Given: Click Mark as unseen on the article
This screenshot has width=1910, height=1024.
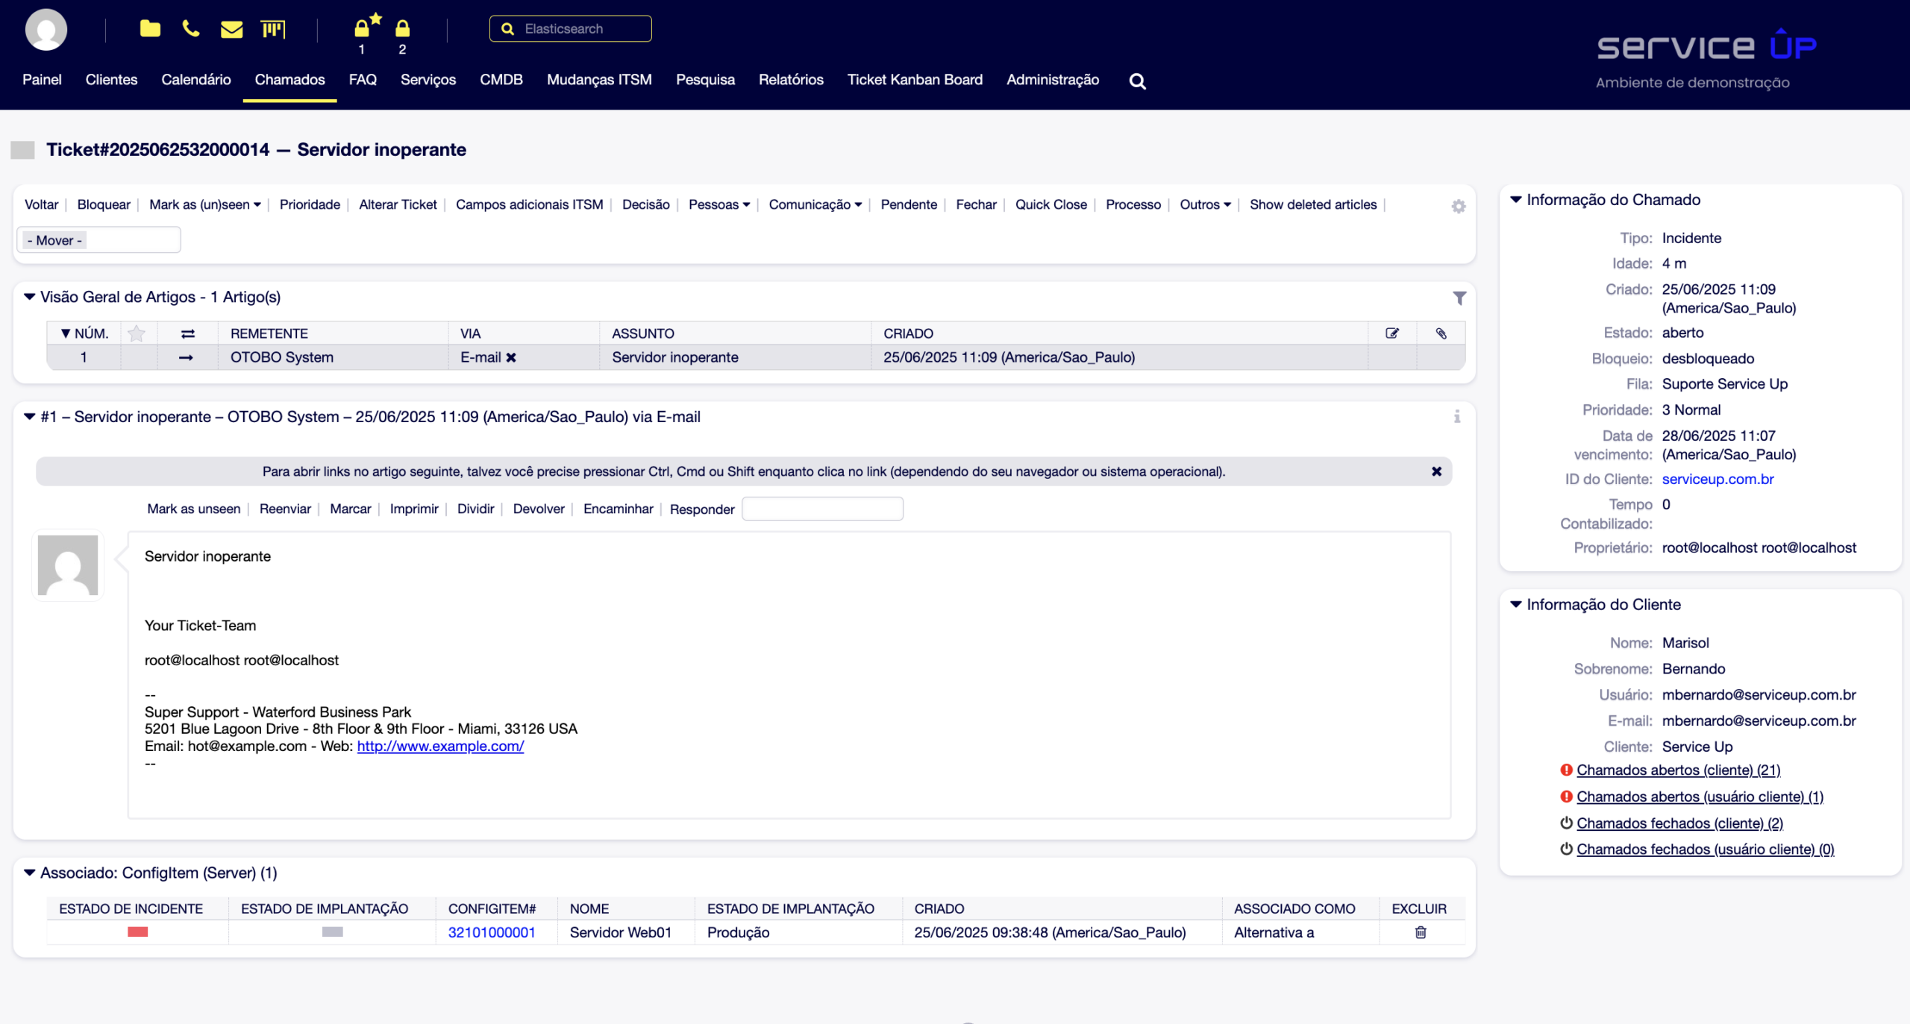Looking at the screenshot, I should click(193, 509).
